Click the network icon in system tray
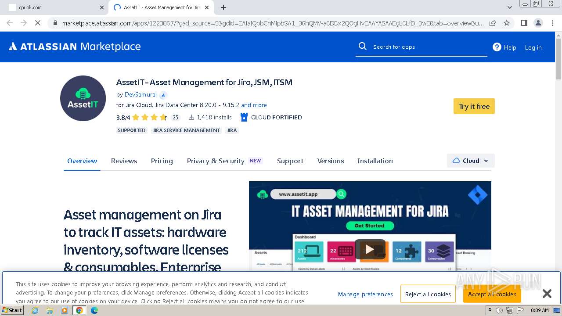This screenshot has width=562, height=316. pos(509,310)
